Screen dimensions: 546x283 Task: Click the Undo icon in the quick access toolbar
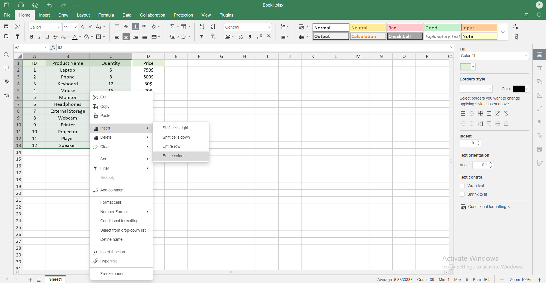click(x=49, y=5)
